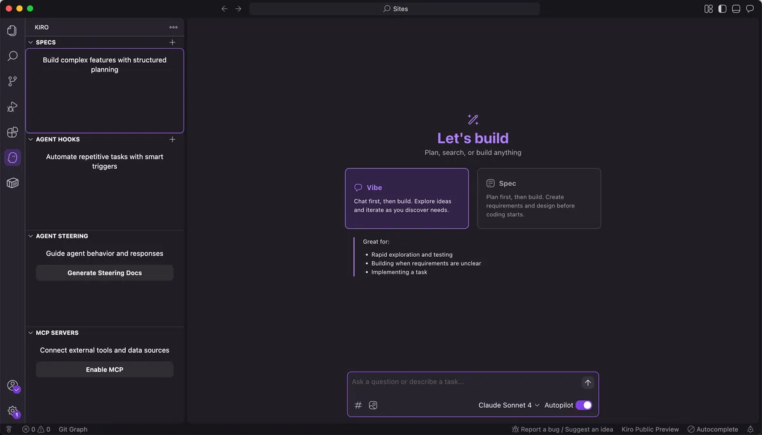This screenshot has height=435, width=762.
Task: Collapse the AGENT HOOKS section
Action: pyautogui.click(x=30, y=140)
